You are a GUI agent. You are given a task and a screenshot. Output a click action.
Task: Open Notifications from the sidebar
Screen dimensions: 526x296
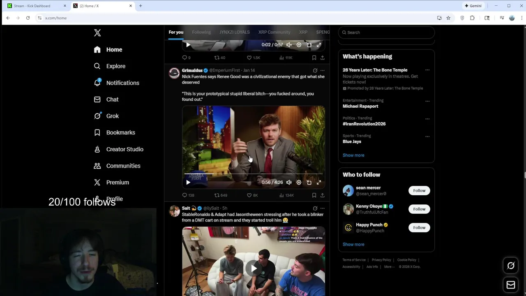click(x=116, y=83)
